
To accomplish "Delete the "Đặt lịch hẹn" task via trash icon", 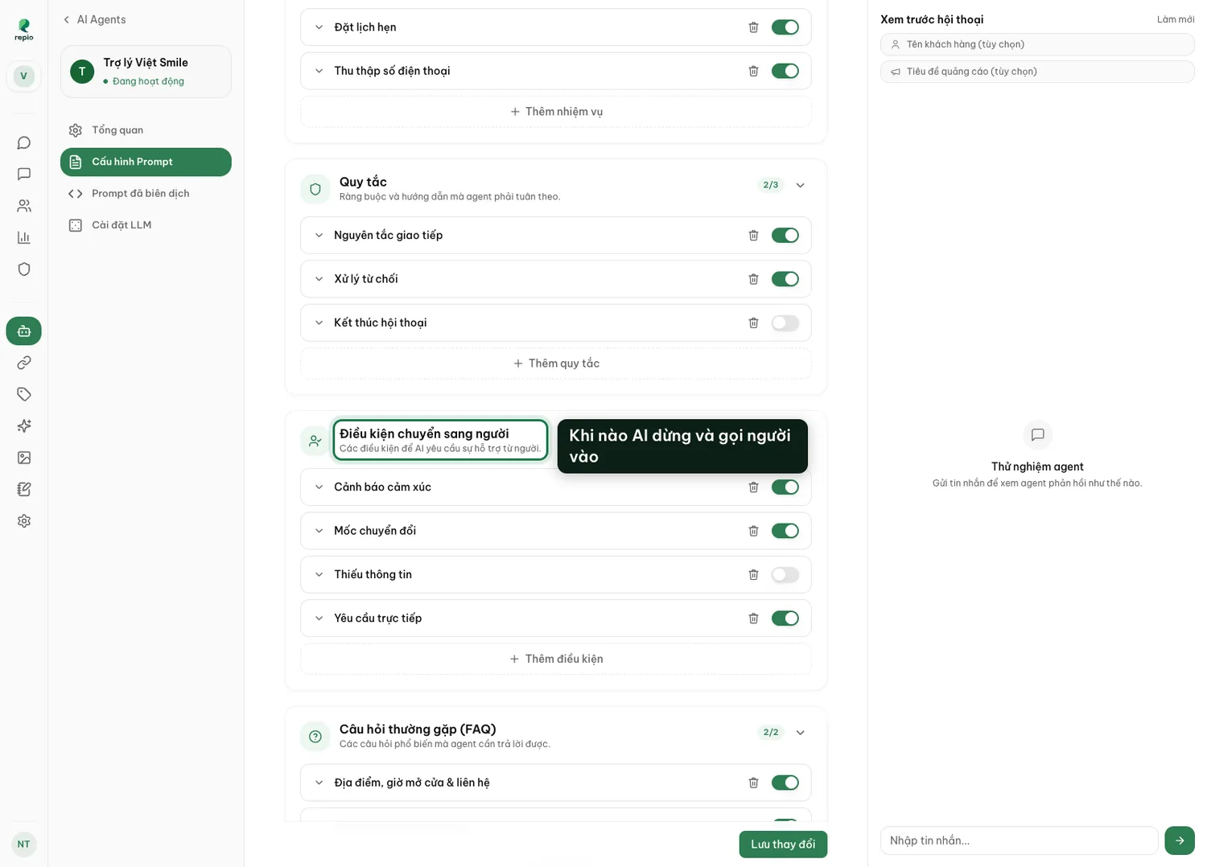I will [x=753, y=27].
